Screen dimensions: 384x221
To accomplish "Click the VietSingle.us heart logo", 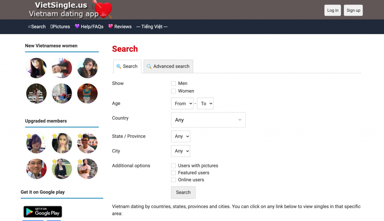I will (71, 10).
